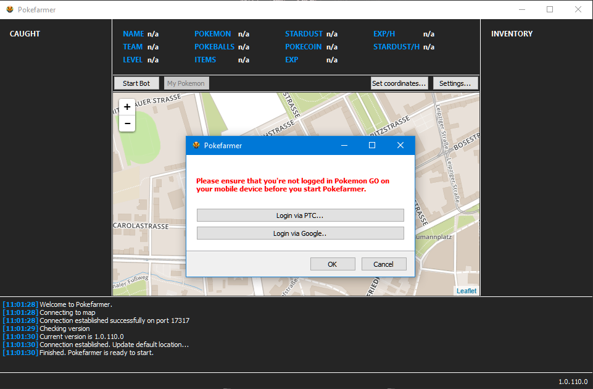
Task: Click the CAUGHT panel heading
Action: coord(25,34)
